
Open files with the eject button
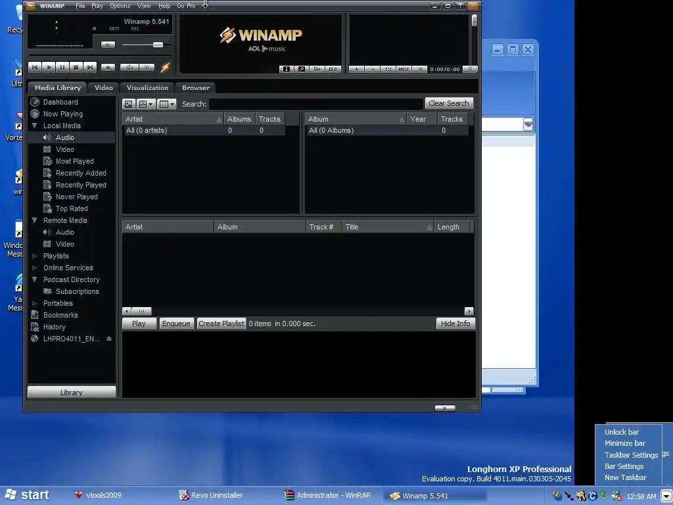108,67
